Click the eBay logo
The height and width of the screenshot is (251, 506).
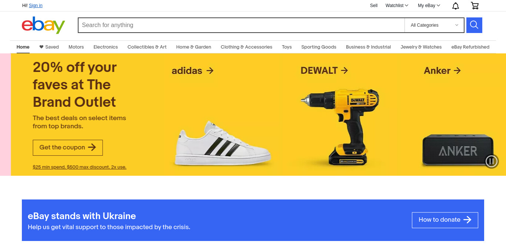point(43,25)
